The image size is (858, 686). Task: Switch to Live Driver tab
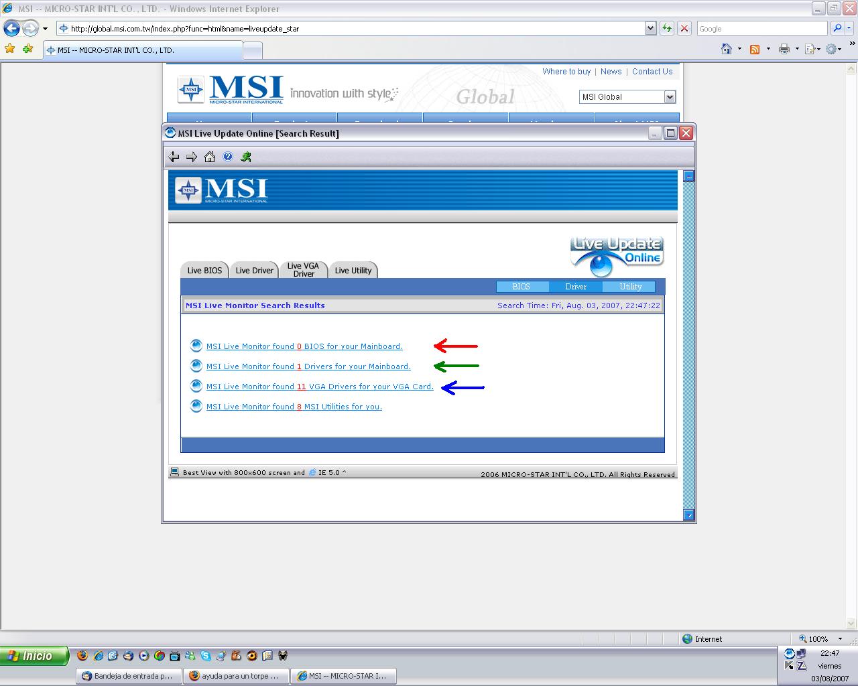pos(255,270)
